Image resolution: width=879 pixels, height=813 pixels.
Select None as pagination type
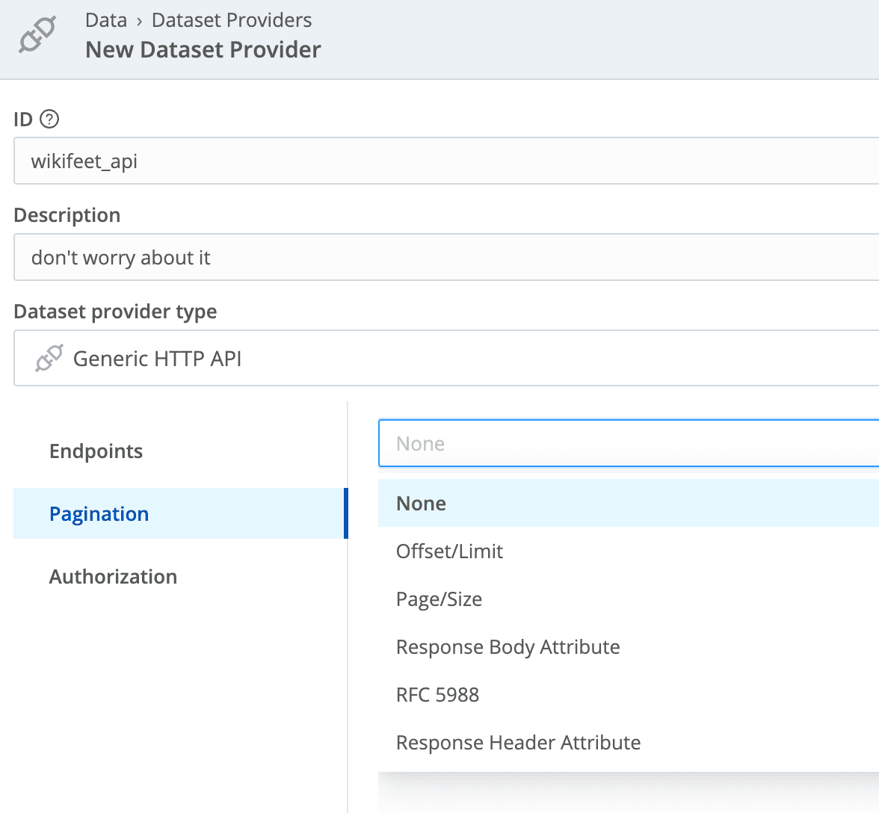[x=421, y=503]
